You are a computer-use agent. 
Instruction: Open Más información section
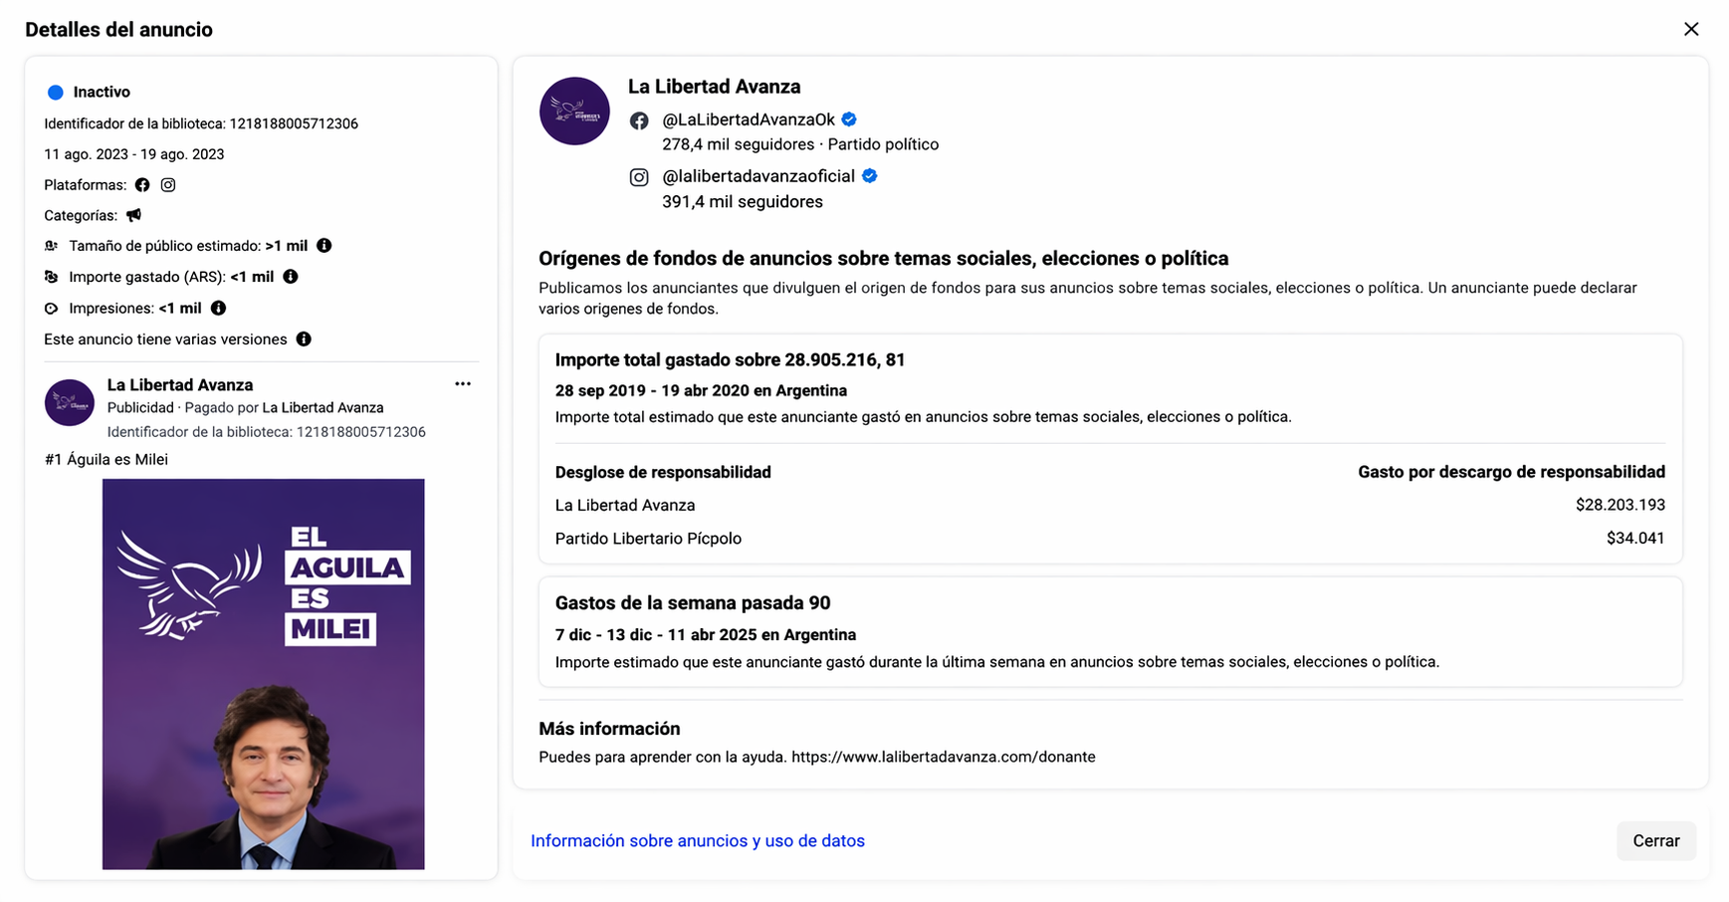pos(609,728)
